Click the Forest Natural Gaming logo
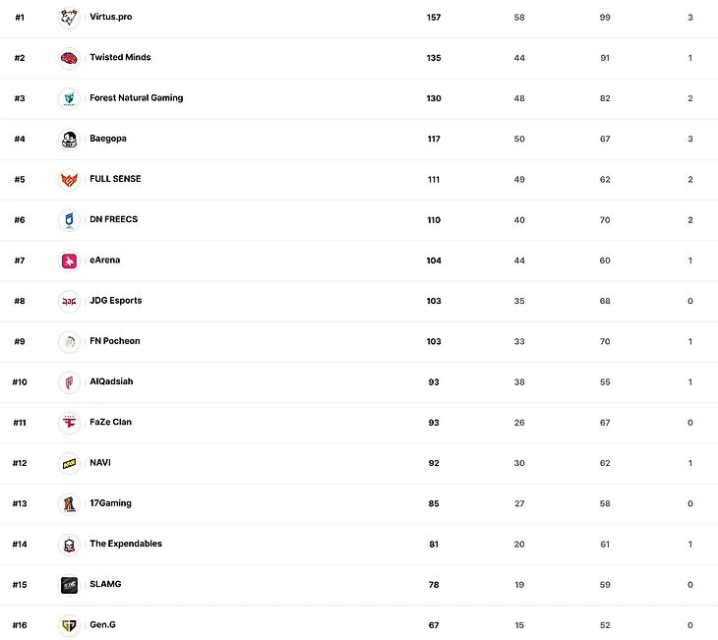The height and width of the screenshot is (640, 718). point(69,98)
